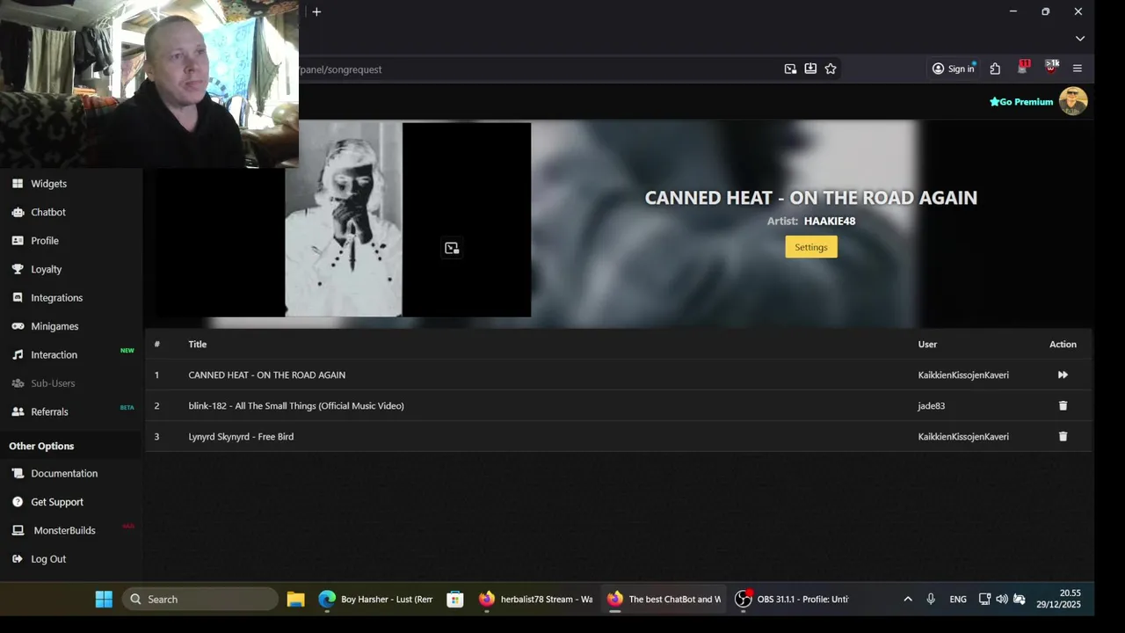Open the Minigames sidebar item
This screenshot has width=1125, height=633.
coord(54,326)
